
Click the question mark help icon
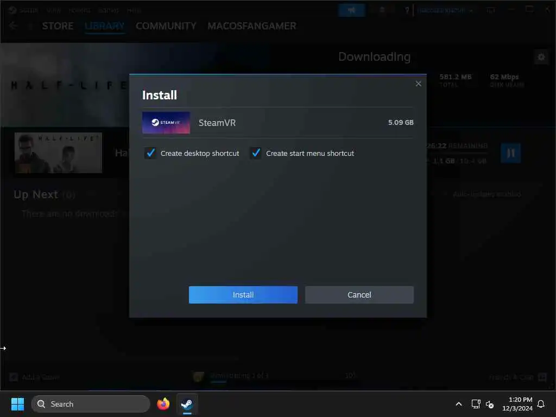point(407,10)
